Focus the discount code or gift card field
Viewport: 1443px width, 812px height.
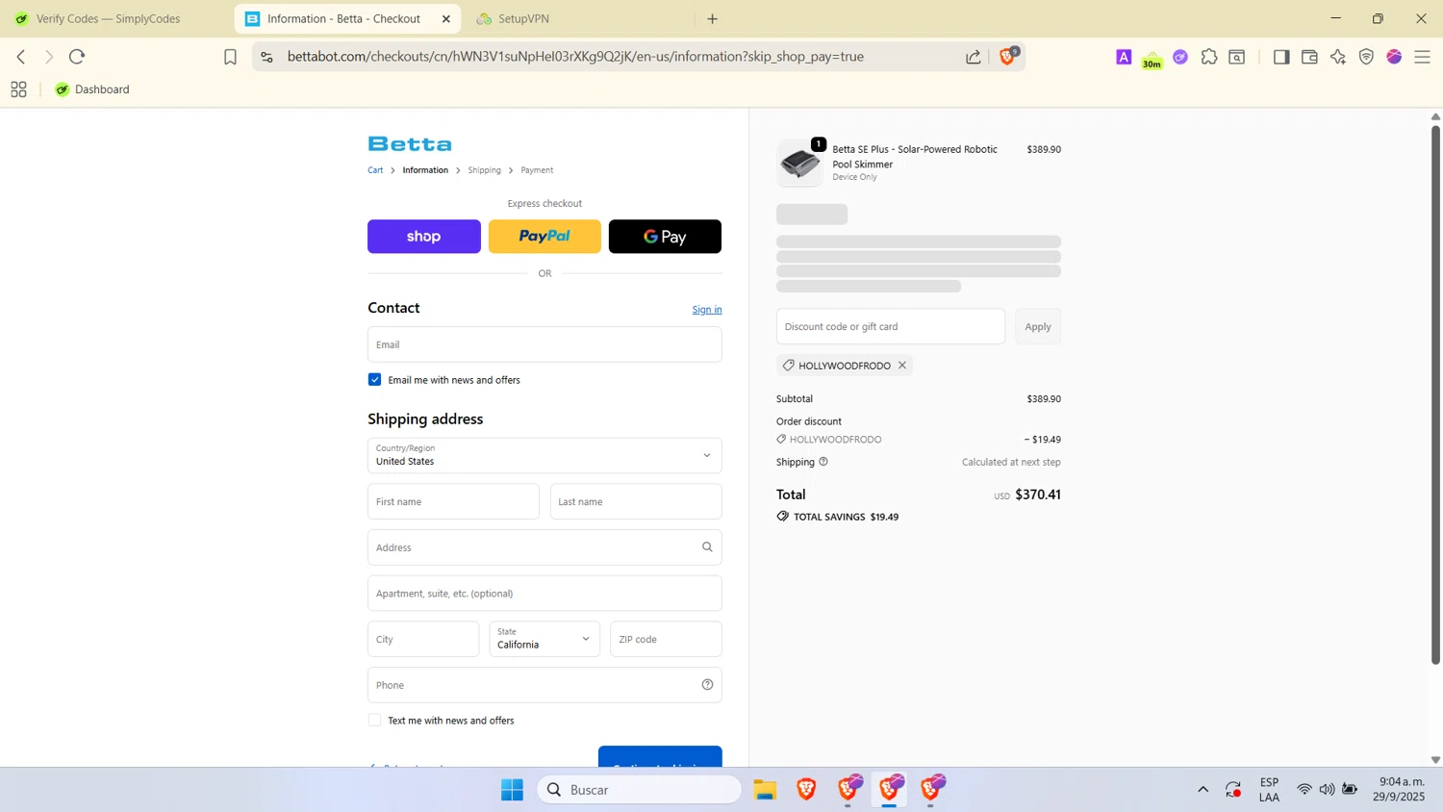pyautogui.click(x=891, y=326)
